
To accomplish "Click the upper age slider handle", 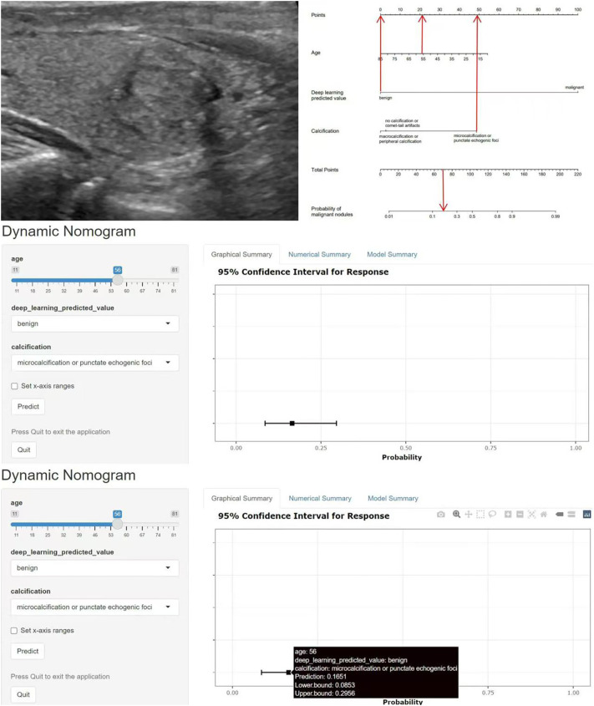I will pyautogui.click(x=117, y=280).
